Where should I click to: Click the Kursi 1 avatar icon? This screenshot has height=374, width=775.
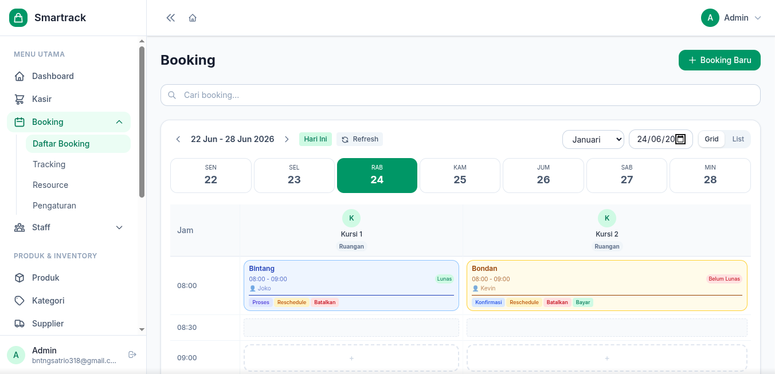pos(351,218)
